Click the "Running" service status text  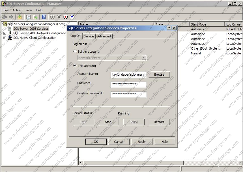(x=124, y=113)
